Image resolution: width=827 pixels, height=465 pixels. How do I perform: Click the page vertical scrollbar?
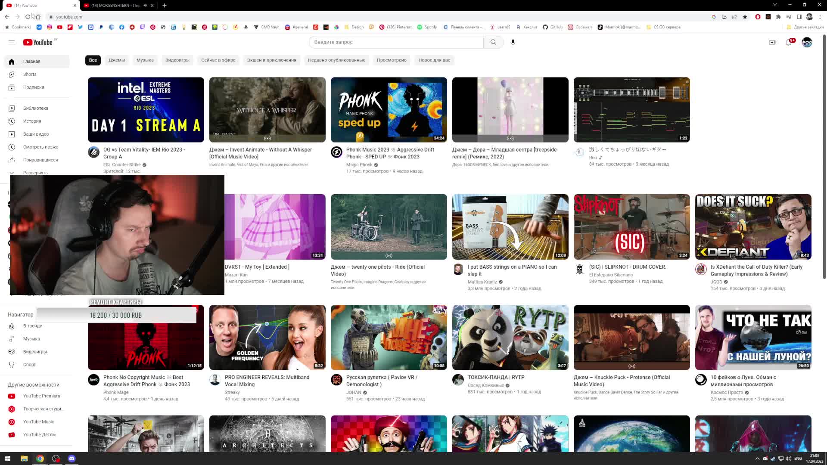click(x=824, y=156)
